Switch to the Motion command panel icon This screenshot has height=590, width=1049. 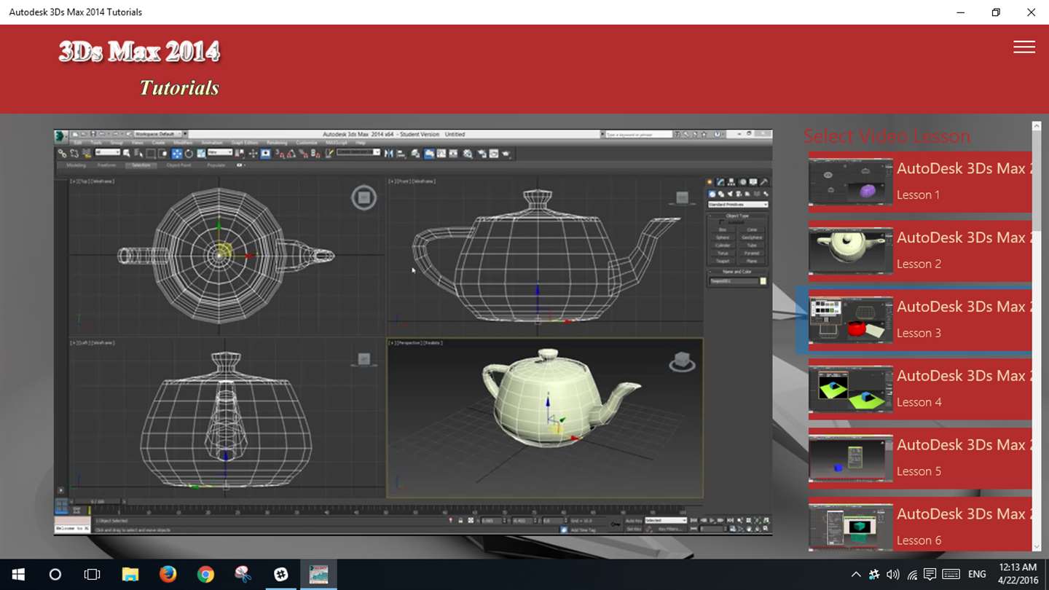click(742, 182)
